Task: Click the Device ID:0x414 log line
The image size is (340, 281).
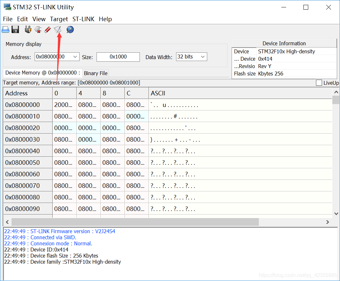Action: (x=36, y=250)
